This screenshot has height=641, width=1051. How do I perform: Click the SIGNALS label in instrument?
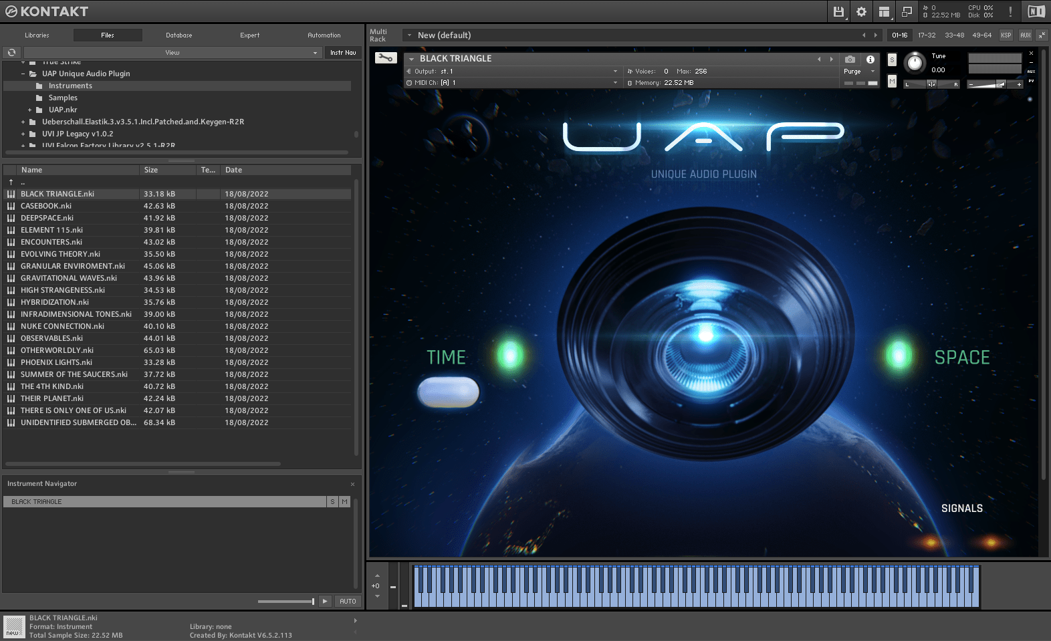962,508
